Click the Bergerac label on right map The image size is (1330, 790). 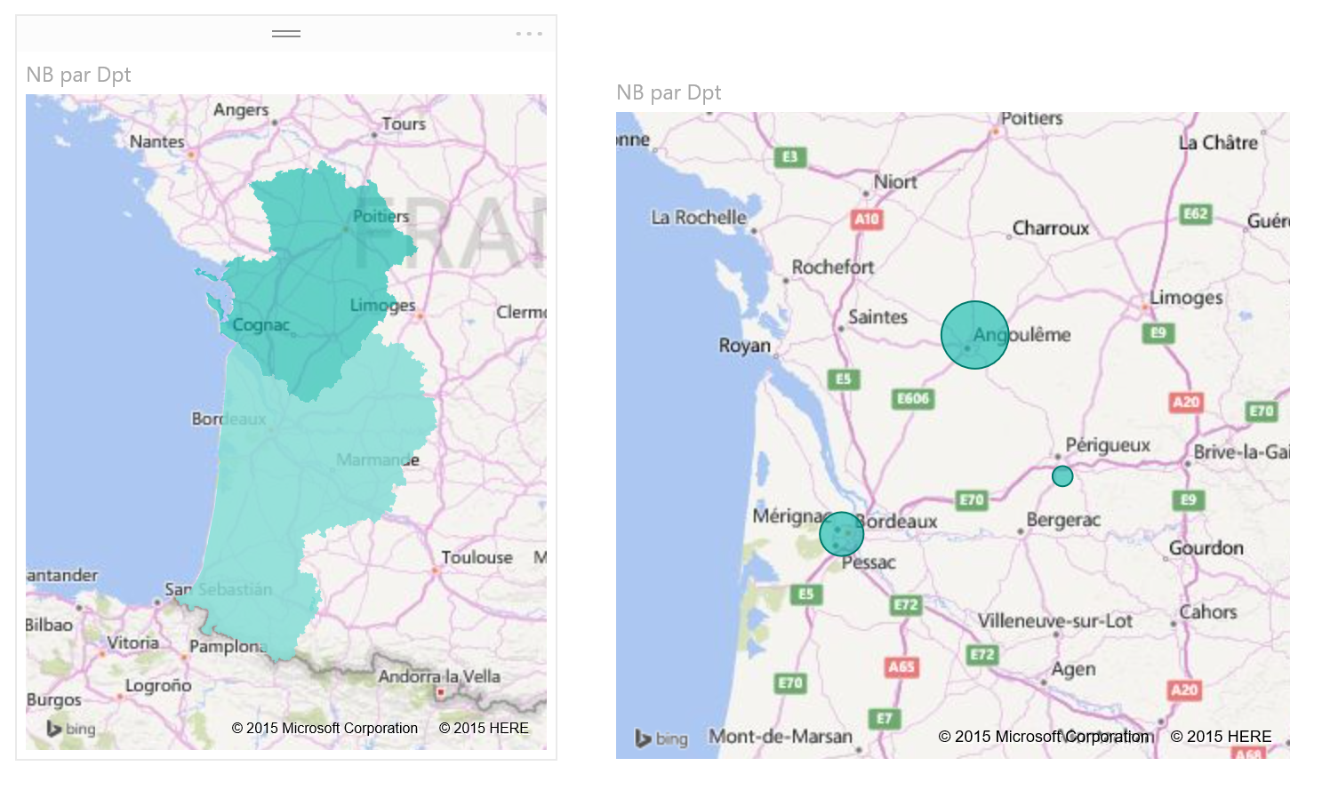coord(1063,519)
